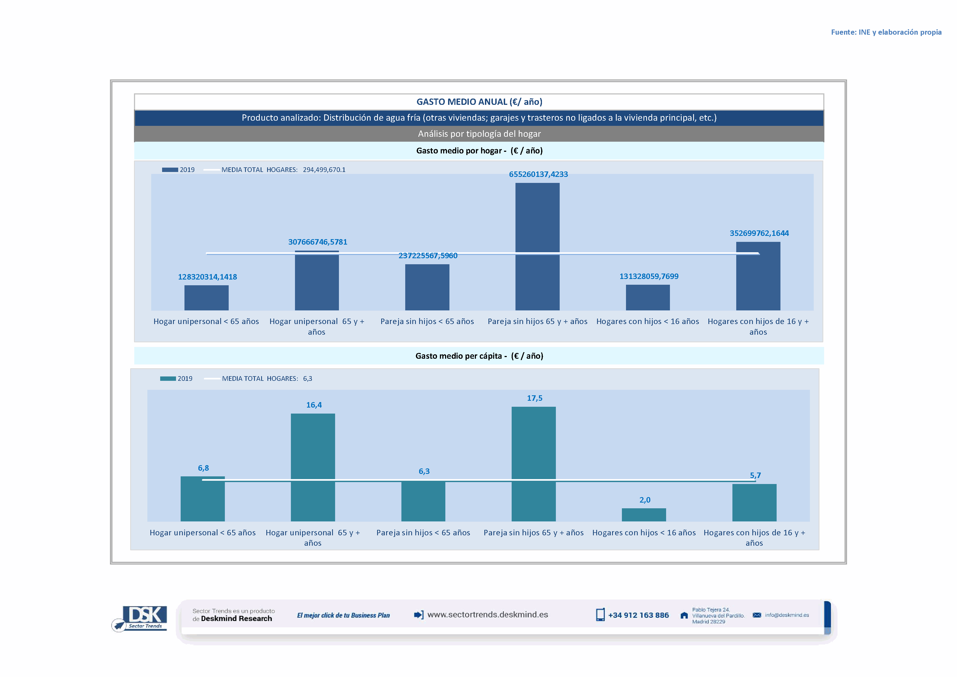Click the envelope email icon in footer
Screen dimensions: 957x677
tap(756, 615)
